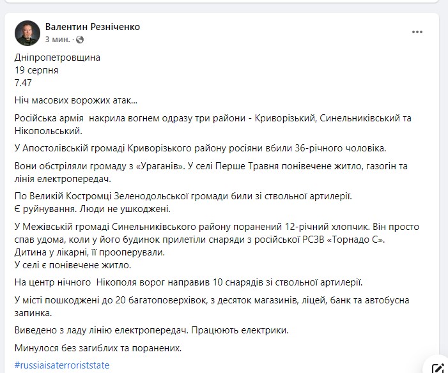This screenshot has height=373, width=448.
Task: Click the paragraph starting 'Російська армія накрила'
Action: point(211,124)
